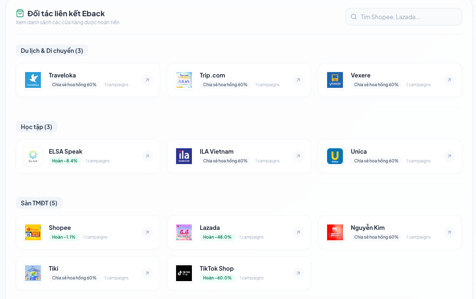Click the TikTok Shop store name

pyautogui.click(x=217, y=269)
